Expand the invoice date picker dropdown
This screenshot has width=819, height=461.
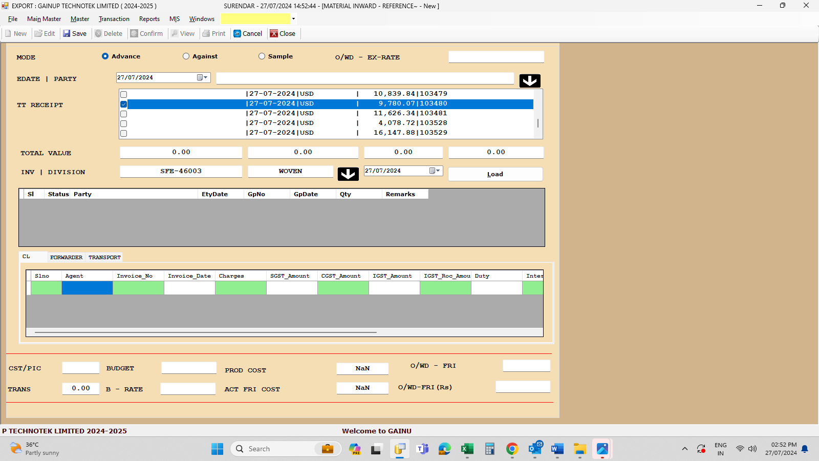click(435, 171)
